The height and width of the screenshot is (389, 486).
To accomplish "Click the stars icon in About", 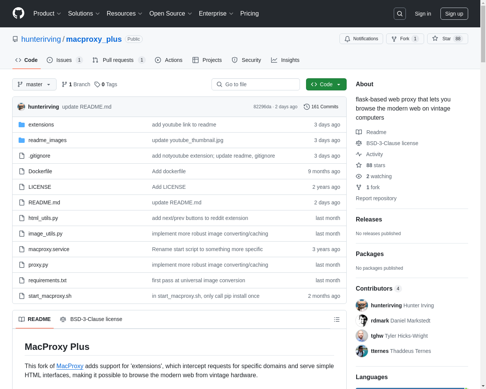I will tap(359, 165).
